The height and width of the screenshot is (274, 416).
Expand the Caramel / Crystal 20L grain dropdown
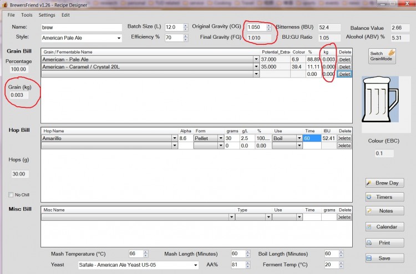256,67
